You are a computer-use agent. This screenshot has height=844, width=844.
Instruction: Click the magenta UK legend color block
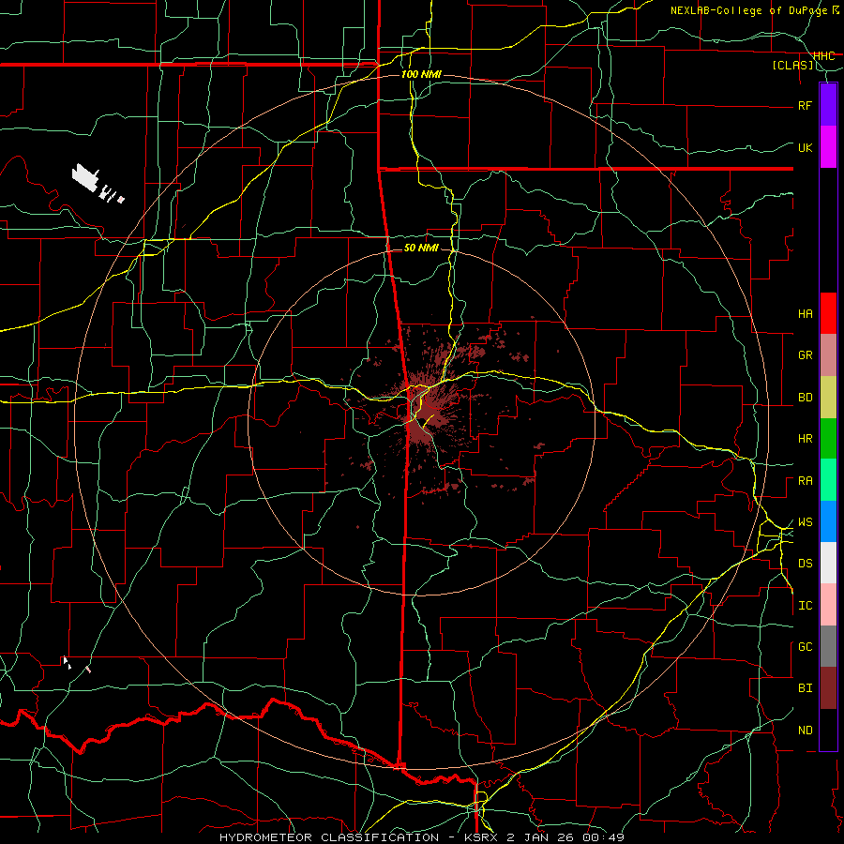(828, 147)
